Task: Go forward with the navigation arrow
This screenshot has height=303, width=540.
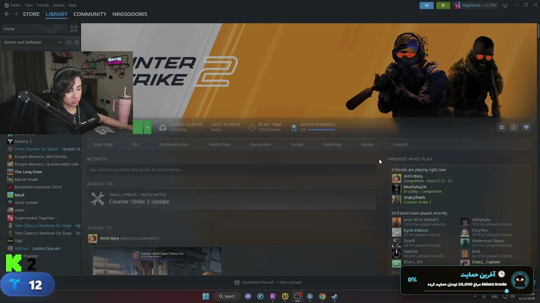Action: [16, 14]
